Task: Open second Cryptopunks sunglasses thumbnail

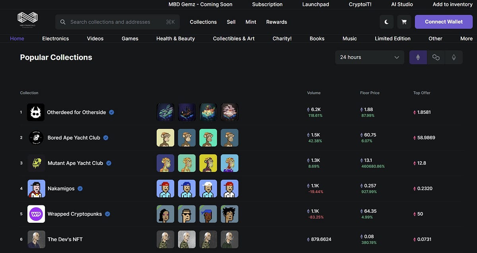Action: click(x=187, y=214)
